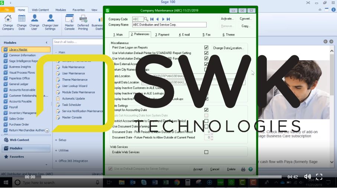Open the E-mail tab
The height and width of the screenshot is (188, 337).
[x=184, y=34]
